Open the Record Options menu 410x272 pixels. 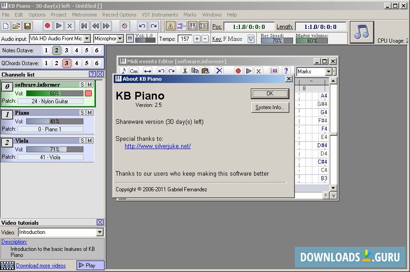coord(119,15)
